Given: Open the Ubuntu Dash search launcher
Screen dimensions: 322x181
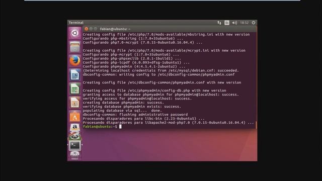Looking at the screenshot, I should 75,33.
